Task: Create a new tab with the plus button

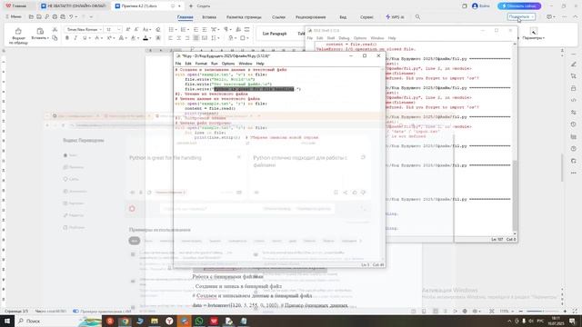Action: click(x=191, y=6)
